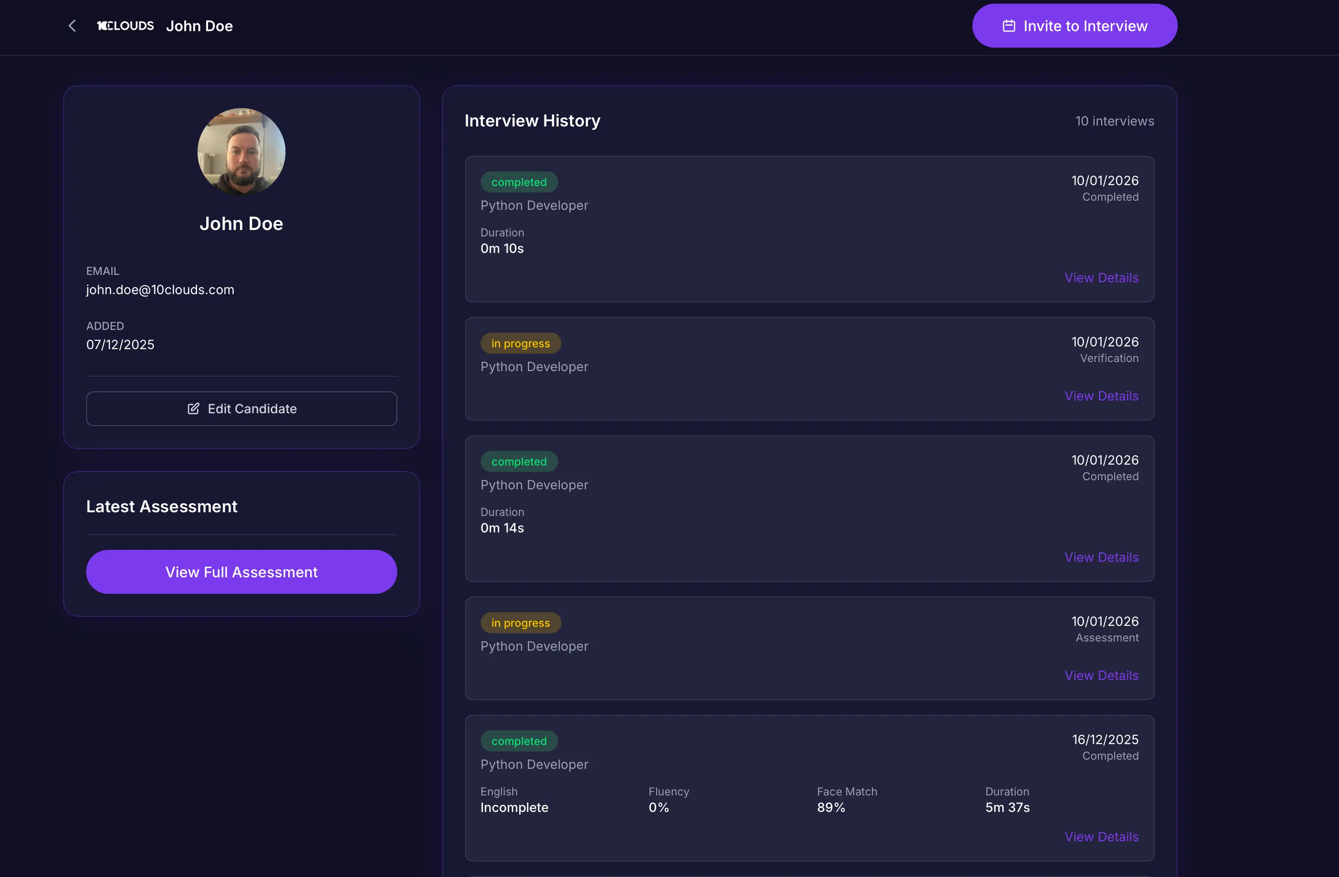Click the pencil edit icon

(x=193, y=409)
